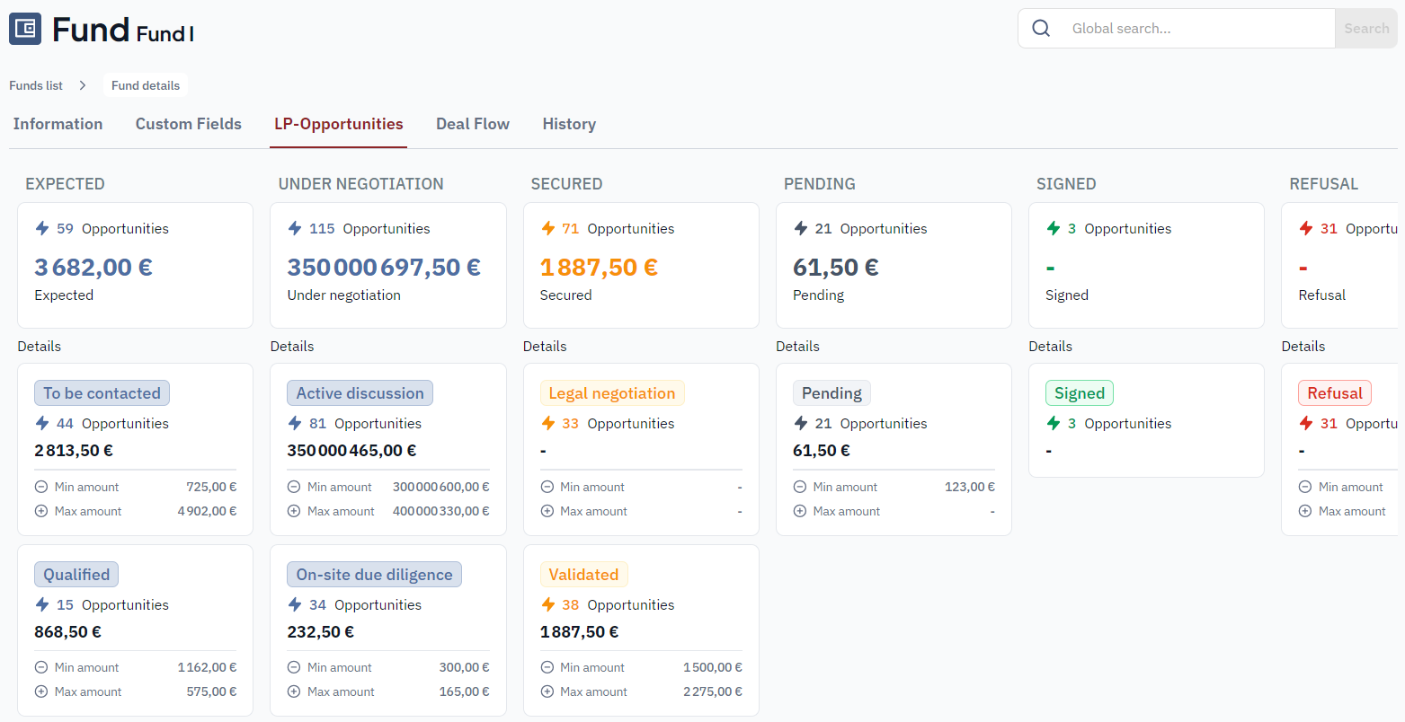Open the Deal Flow tab
The height and width of the screenshot is (722, 1405).
pyautogui.click(x=473, y=124)
